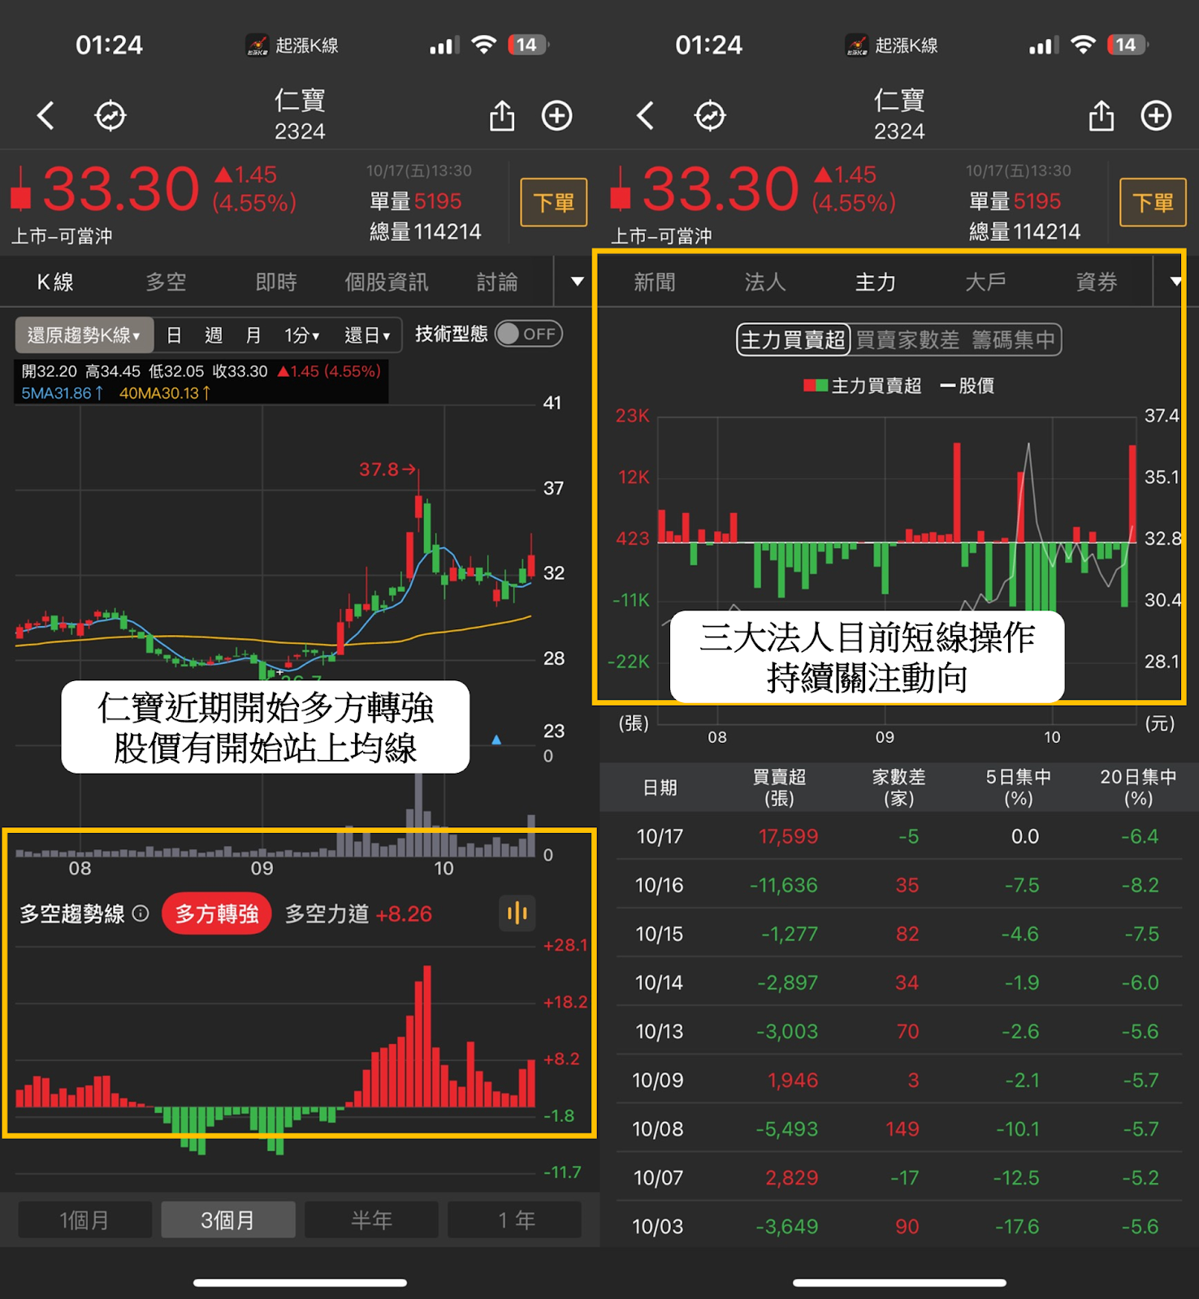
Task: Tap 5MA31.86 moving average label
Action: (63, 393)
